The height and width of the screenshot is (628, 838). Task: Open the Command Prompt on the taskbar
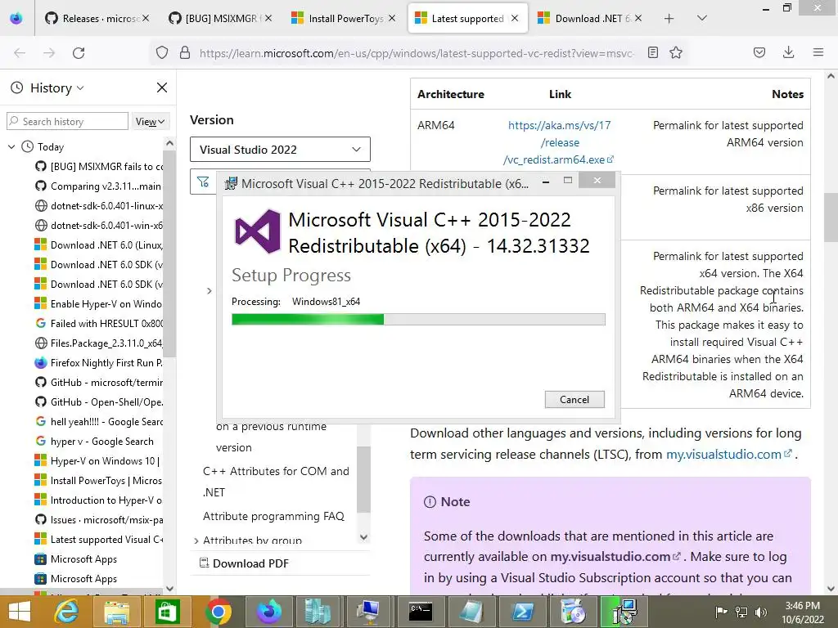pos(421,612)
